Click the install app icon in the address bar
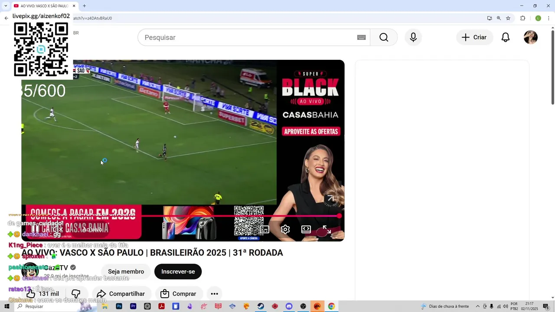 (490, 18)
